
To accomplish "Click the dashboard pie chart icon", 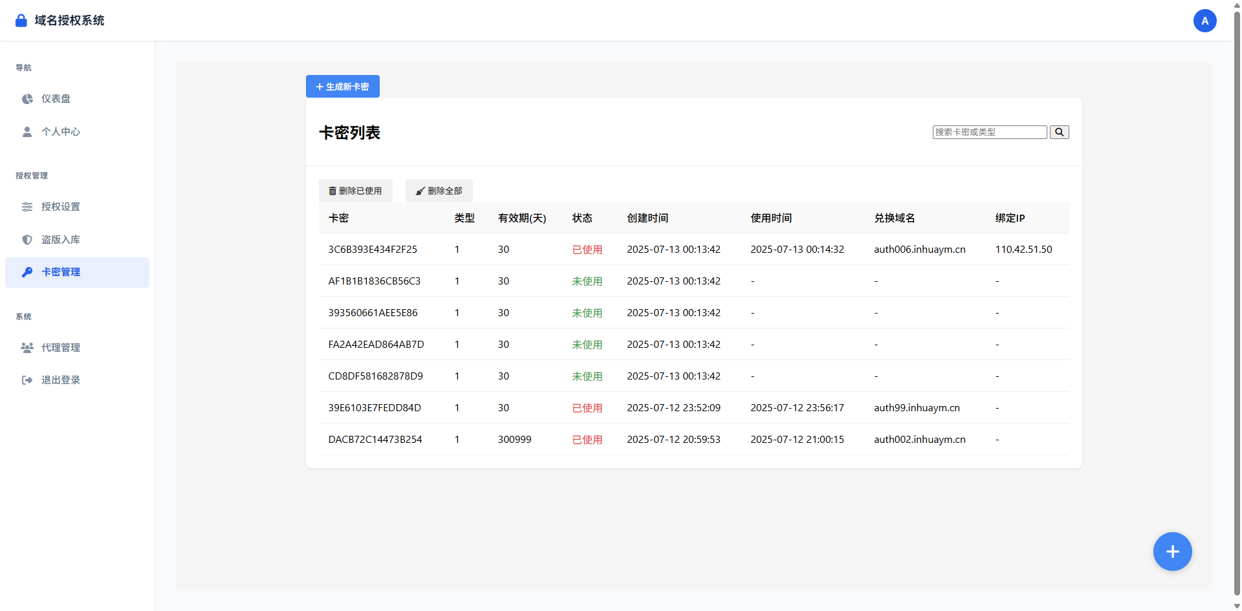I will 27,99.
